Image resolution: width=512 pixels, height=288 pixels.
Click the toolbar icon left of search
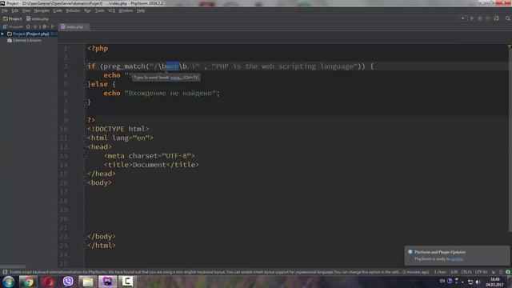tap(496, 18)
